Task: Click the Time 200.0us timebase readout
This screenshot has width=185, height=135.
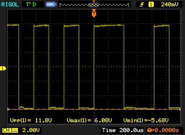Action: click(x=123, y=130)
